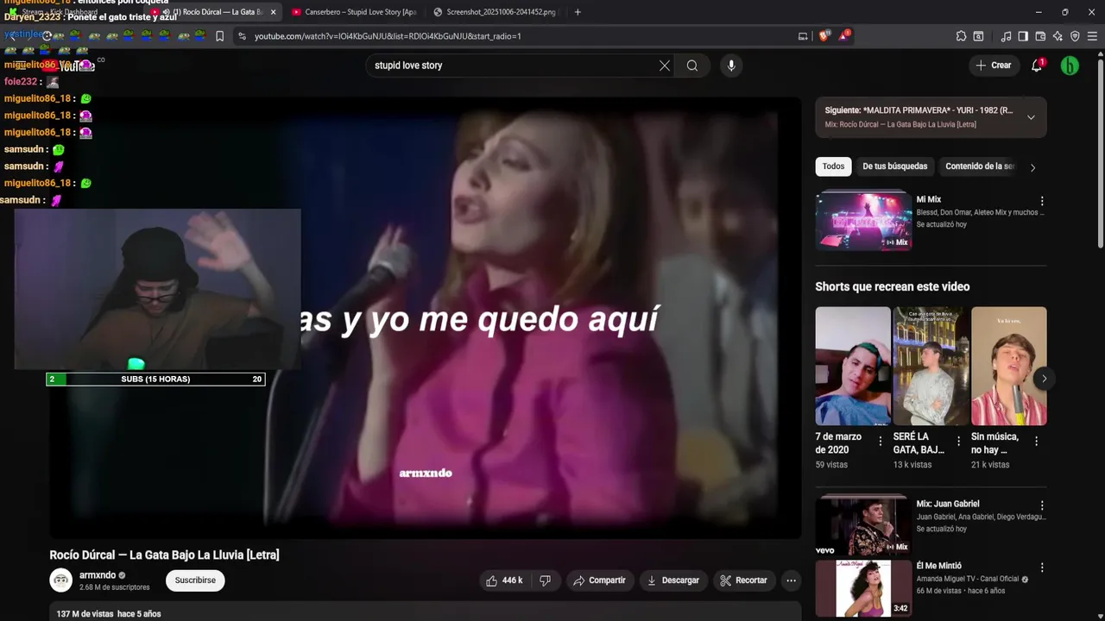Download the video with Descargar
Image resolution: width=1105 pixels, height=621 pixels.
[673, 580]
